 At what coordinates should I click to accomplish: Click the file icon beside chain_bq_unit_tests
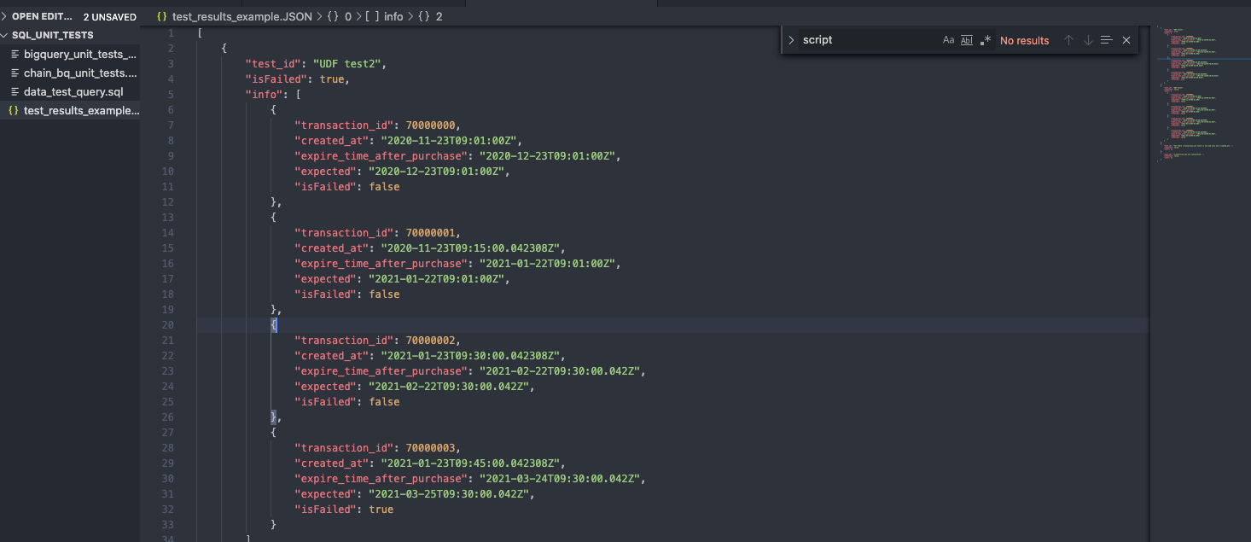[15, 73]
